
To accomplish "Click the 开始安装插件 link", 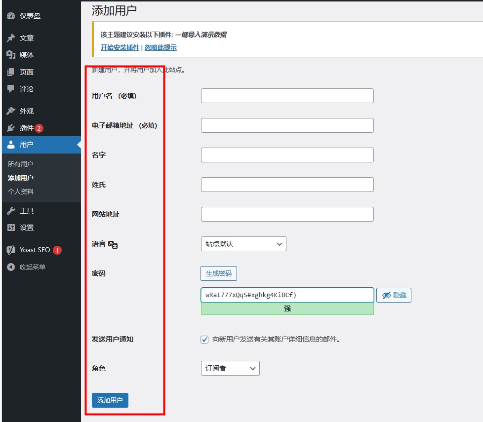I will [120, 48].
